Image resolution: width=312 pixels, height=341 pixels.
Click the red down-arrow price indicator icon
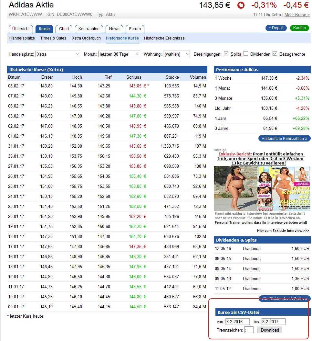click(x=241, y=5)
